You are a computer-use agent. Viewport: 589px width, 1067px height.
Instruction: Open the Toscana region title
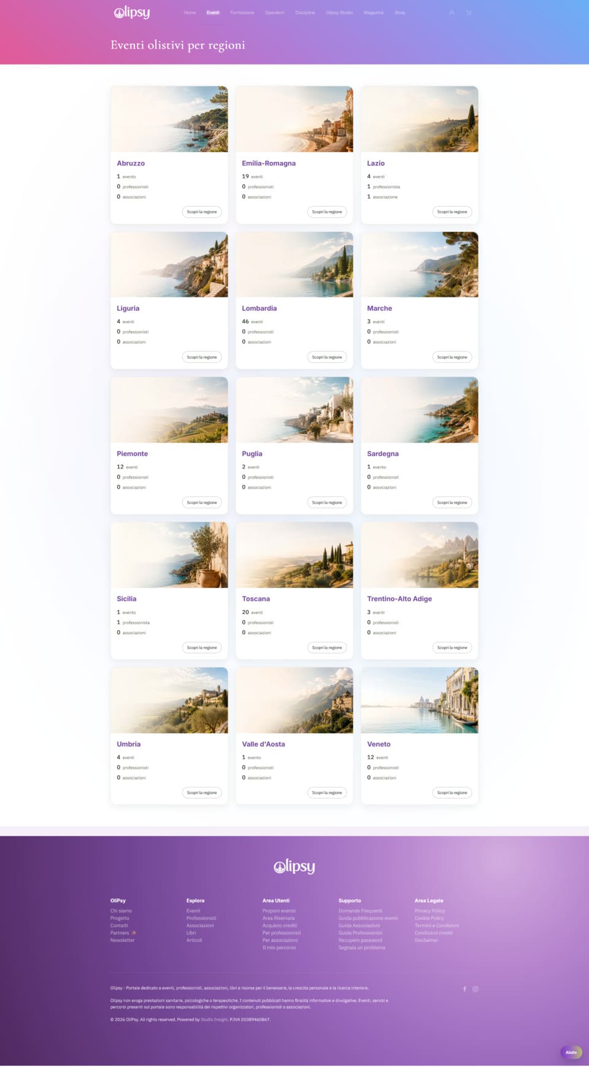click(x=256, y=599)
